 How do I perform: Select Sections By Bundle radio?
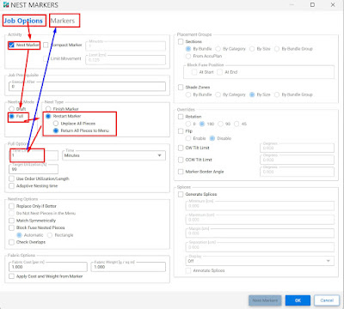(x=188, y=49)
